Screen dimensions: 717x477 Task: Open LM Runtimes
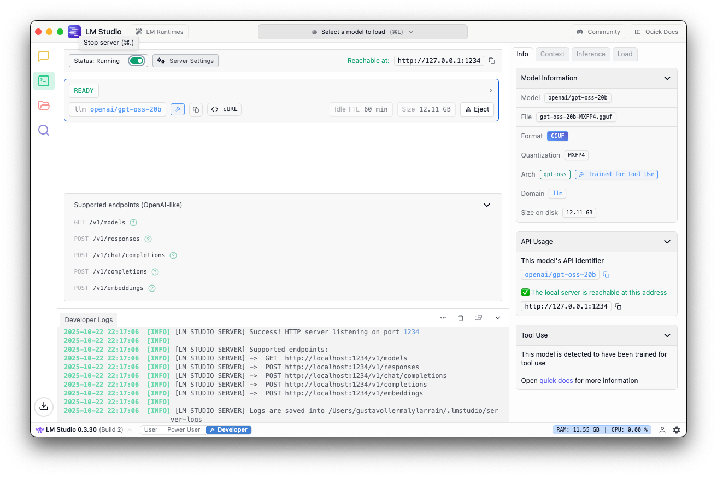160,32
